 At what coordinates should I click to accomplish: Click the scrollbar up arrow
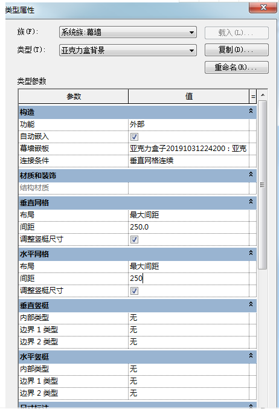point(263,95)
